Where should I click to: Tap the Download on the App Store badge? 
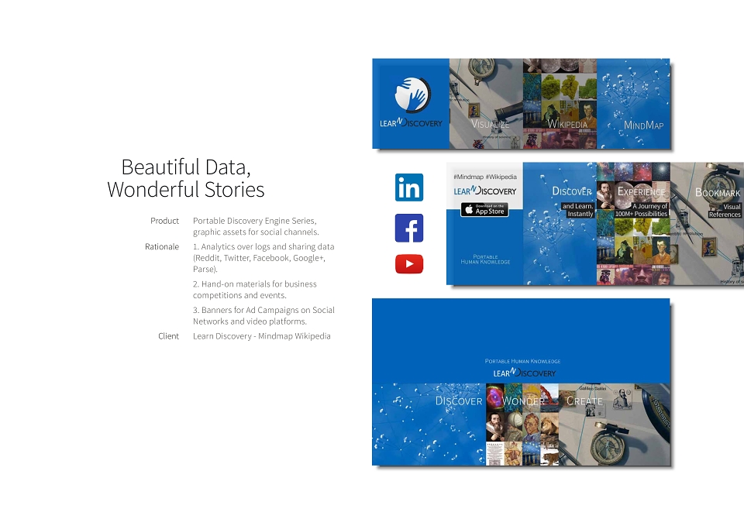pyautogui.click(x=484, y=210)
